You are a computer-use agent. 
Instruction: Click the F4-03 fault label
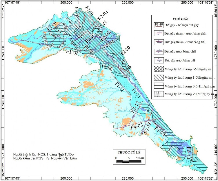coord(137,126)
